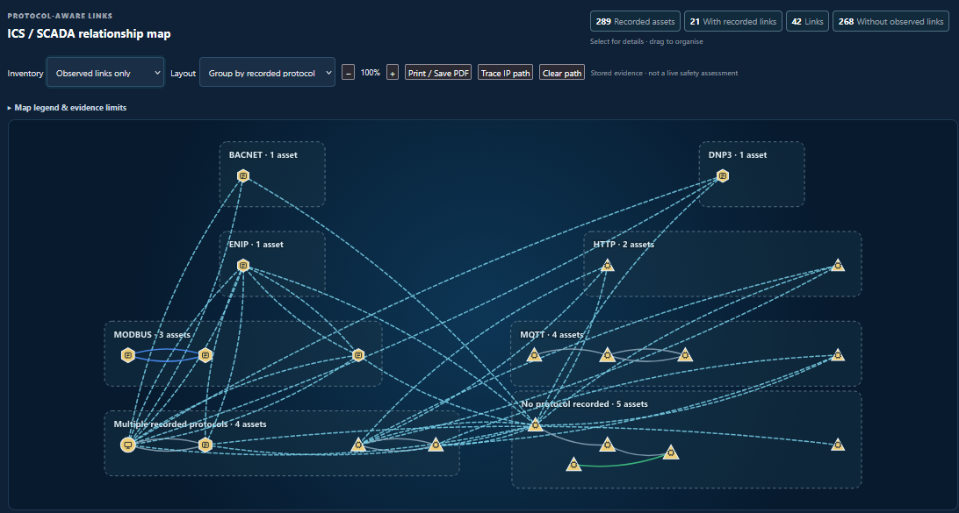The width and height of the screenshot is (959, 513).
Task: Click the rightmost MODBUS hexagon node
Action: [358, 355]
